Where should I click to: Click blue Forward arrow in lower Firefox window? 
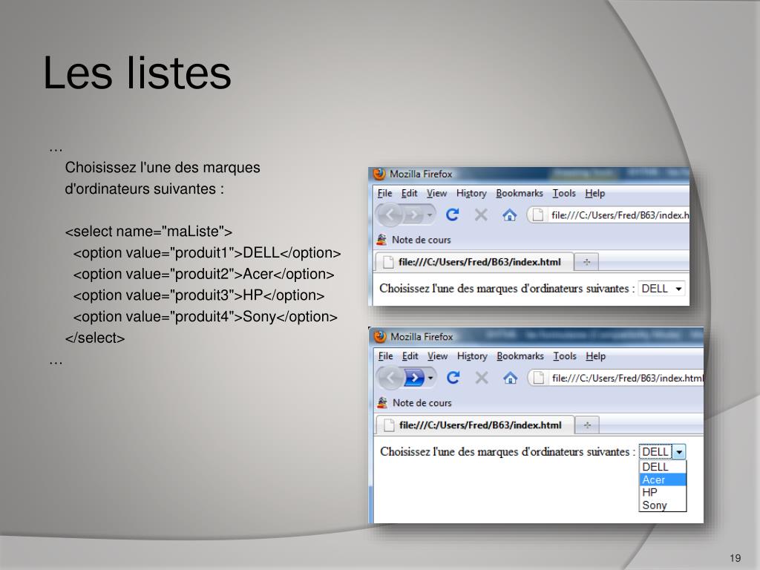tap(414, 378)
